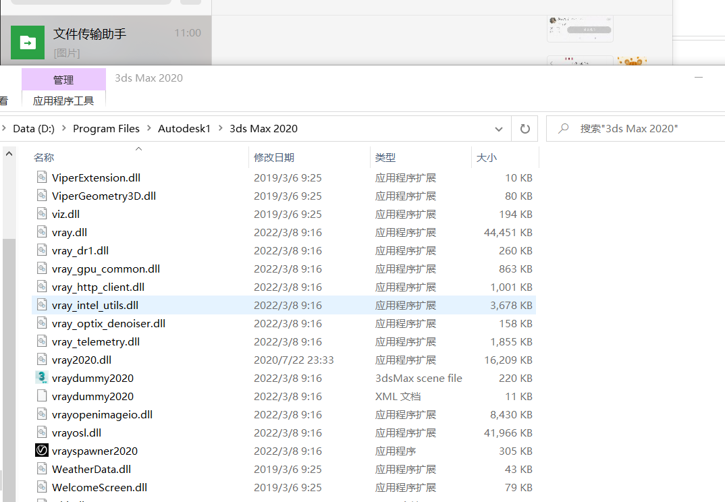Click the refresh icon beside the address bar
This screenshot has width=725, height=502.
pyautogui.click(x=525, y=128)
